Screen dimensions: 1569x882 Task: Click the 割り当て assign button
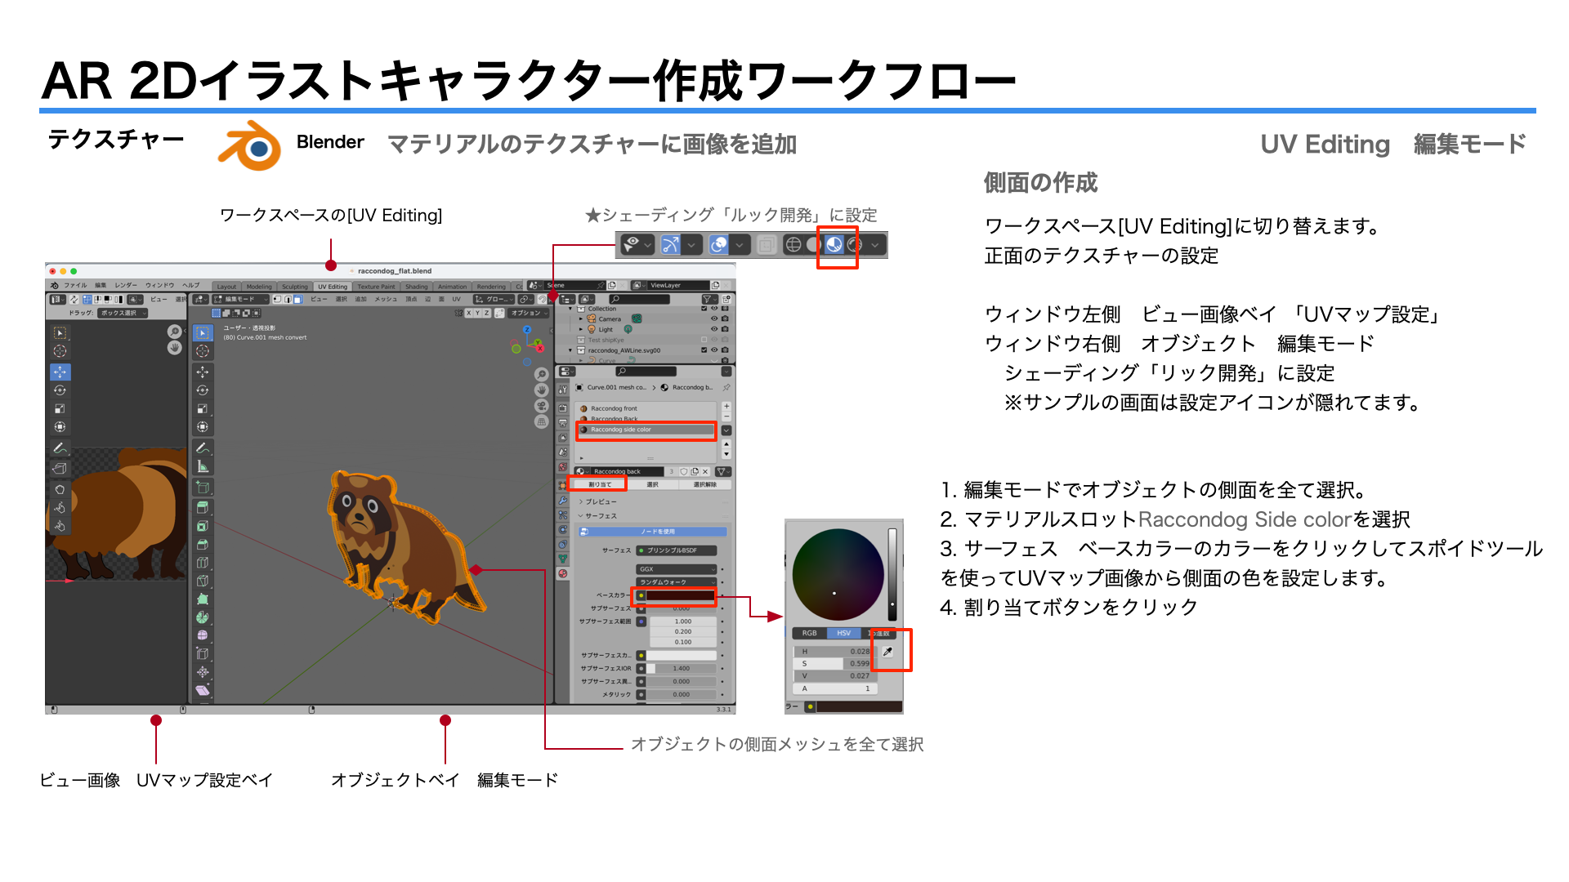[x=600, y=484]
